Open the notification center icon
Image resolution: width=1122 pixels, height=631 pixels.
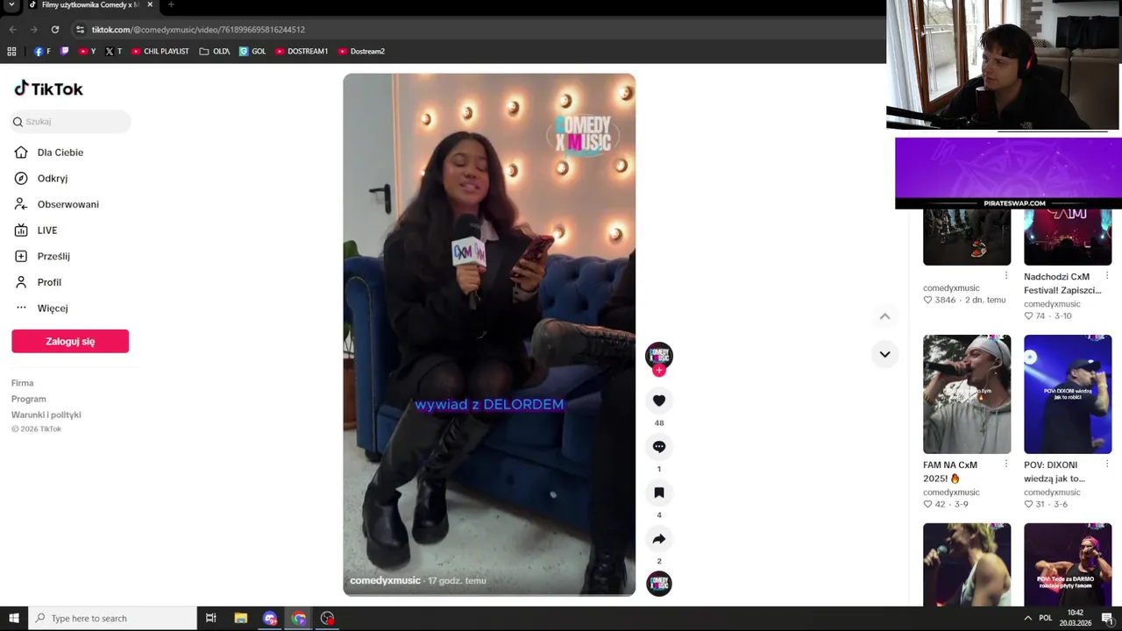click(x=1107, y=619)
